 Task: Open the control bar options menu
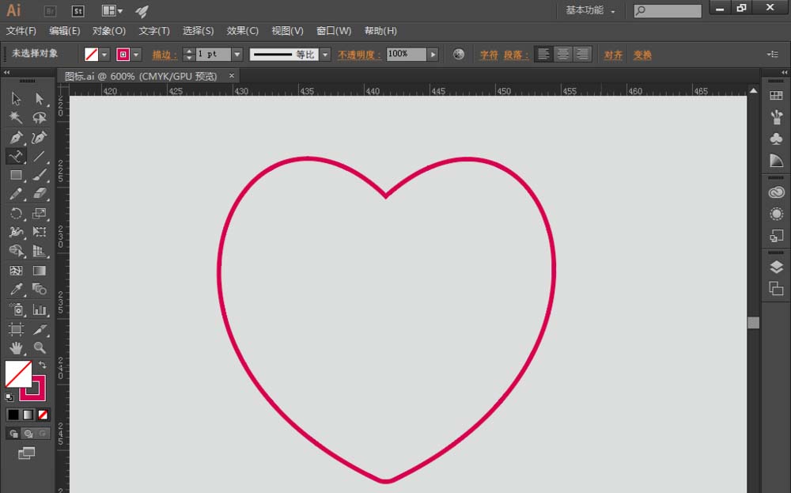(773, 54)
